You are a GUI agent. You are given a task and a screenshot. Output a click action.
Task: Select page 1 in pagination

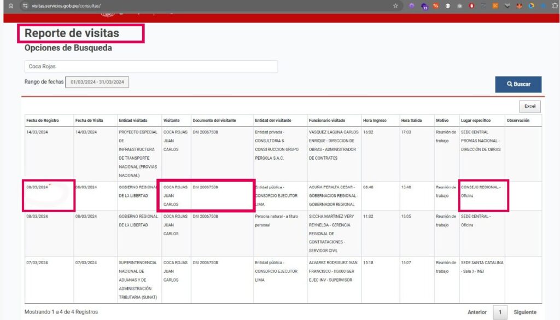(499, 312)
